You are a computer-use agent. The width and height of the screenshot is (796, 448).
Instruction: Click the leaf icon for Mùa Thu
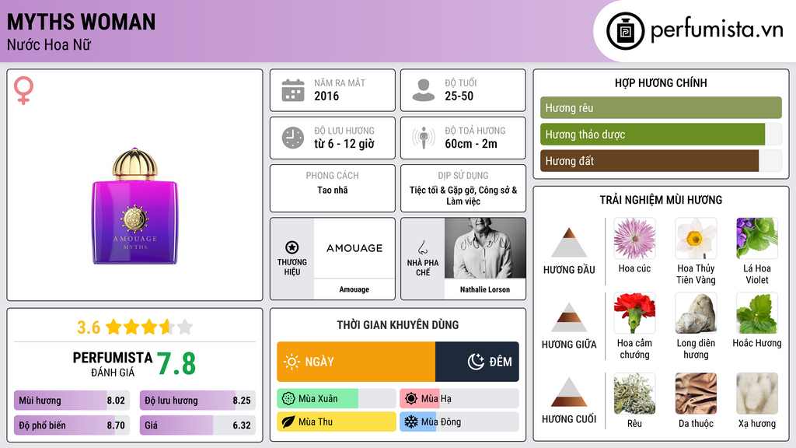tap(288, 422)
